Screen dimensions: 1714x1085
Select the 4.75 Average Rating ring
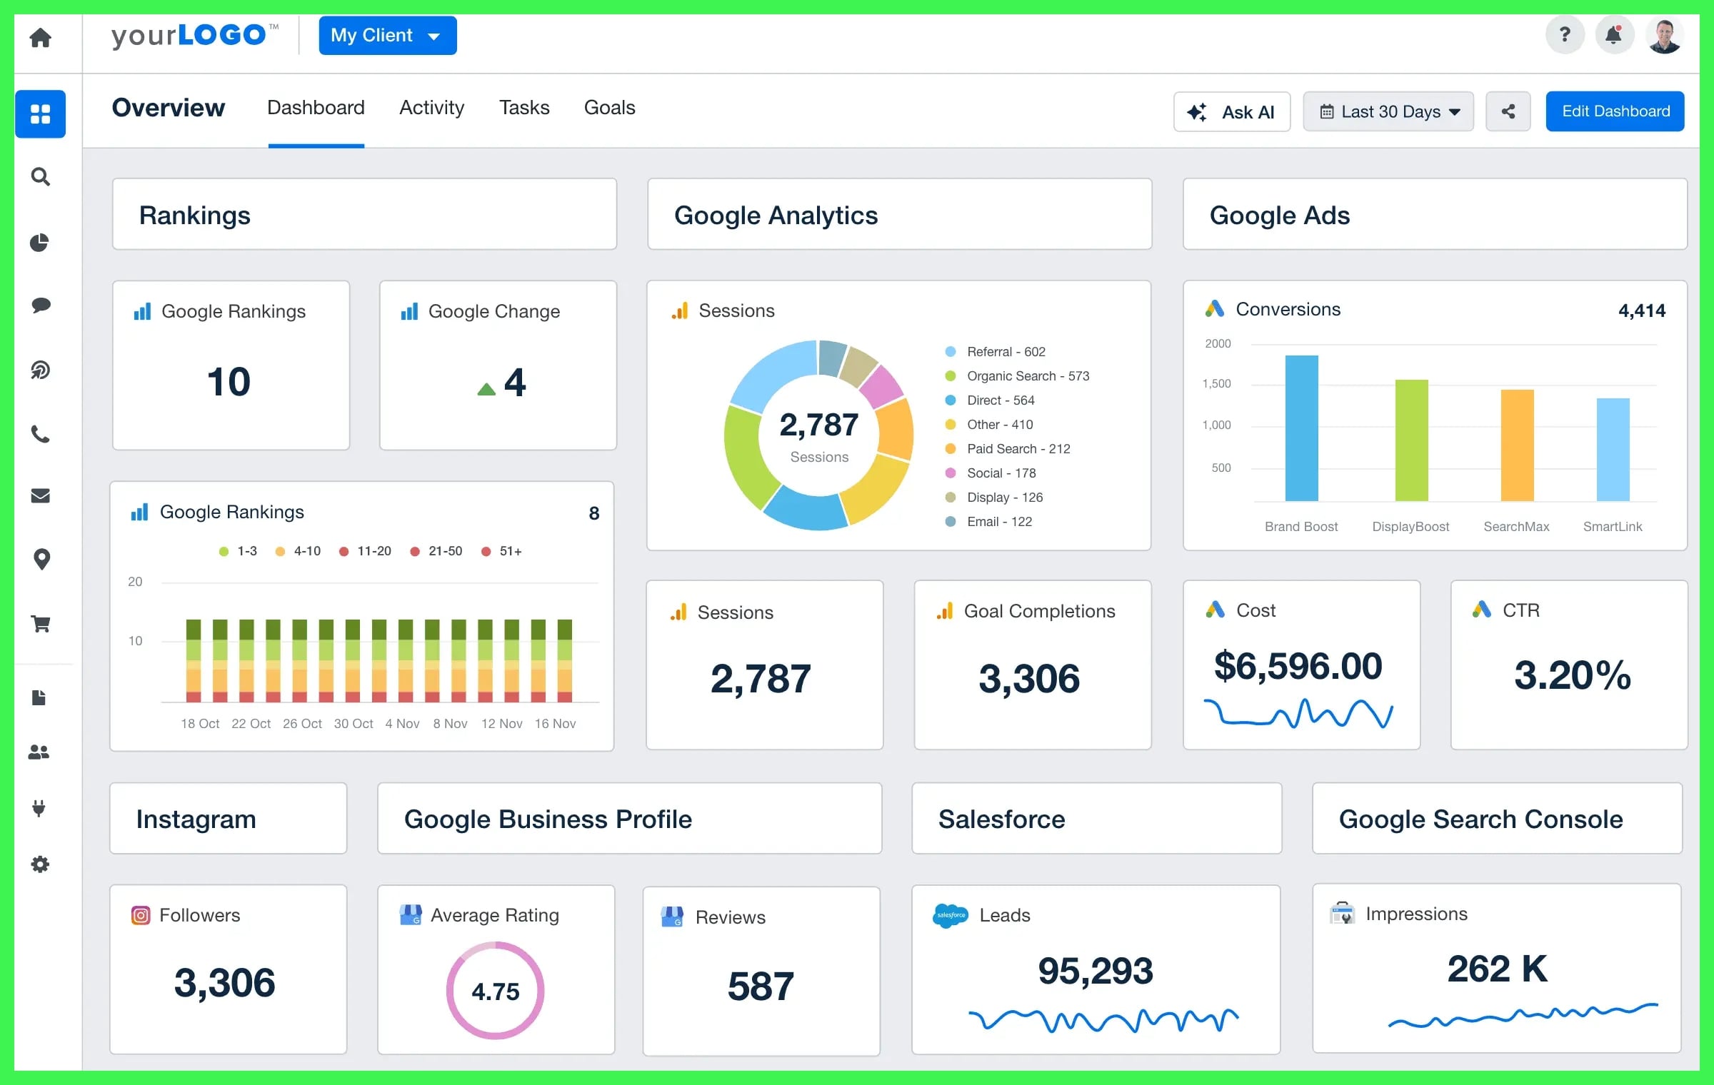point(496,991)
